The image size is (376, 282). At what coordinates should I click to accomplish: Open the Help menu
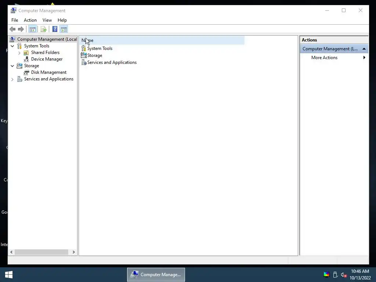click(x=62, y=20)
